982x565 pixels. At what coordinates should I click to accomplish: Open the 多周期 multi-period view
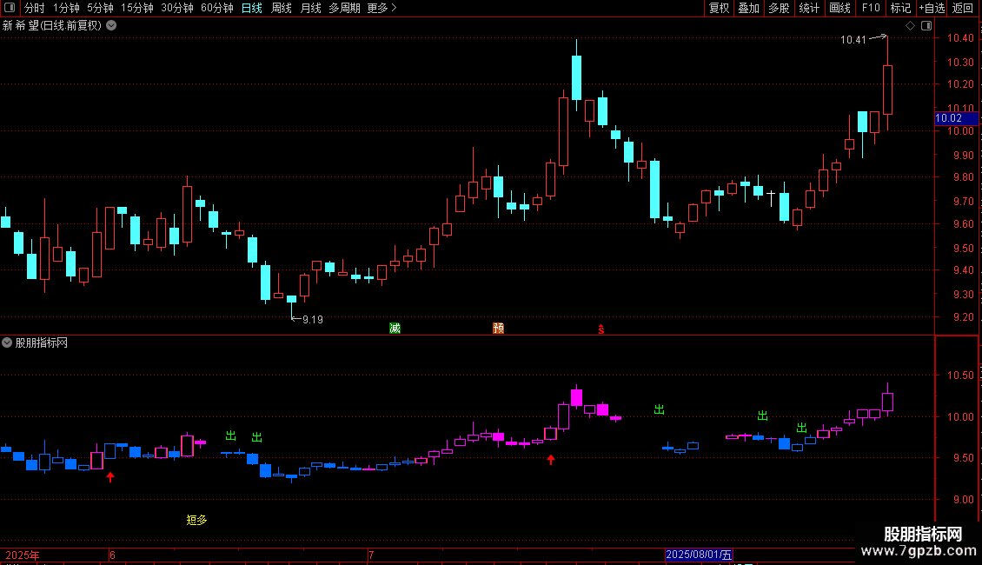click(344, 8)
